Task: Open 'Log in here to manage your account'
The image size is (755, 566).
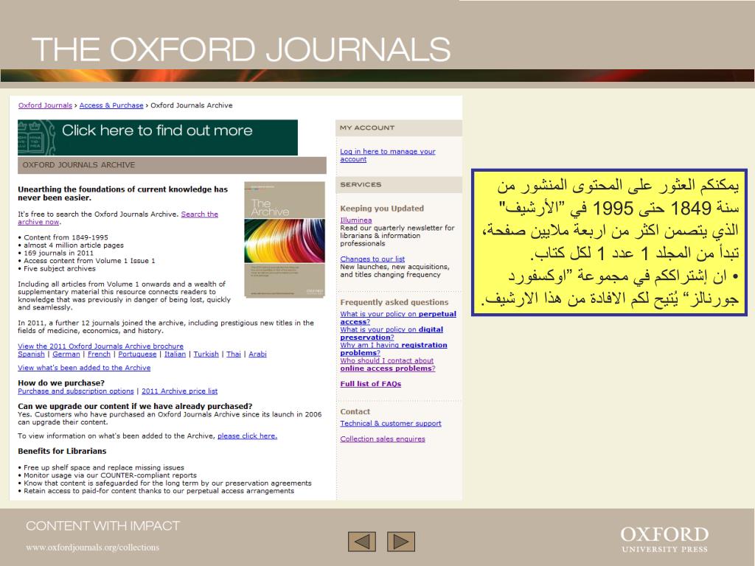Action: 388,155
